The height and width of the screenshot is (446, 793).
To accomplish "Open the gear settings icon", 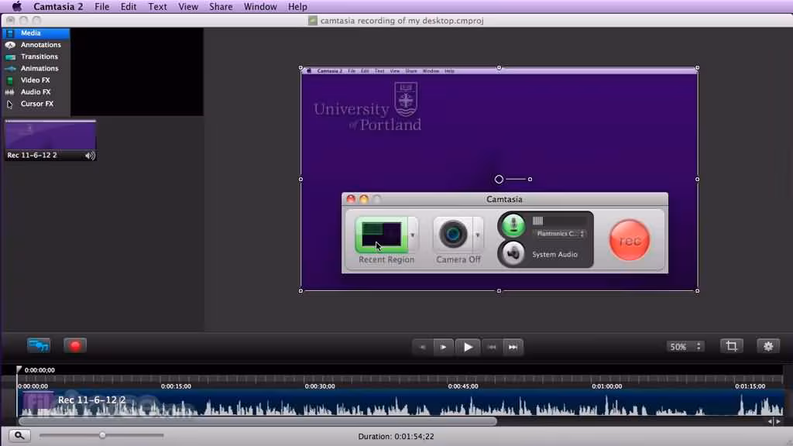I will coord(768,346).
